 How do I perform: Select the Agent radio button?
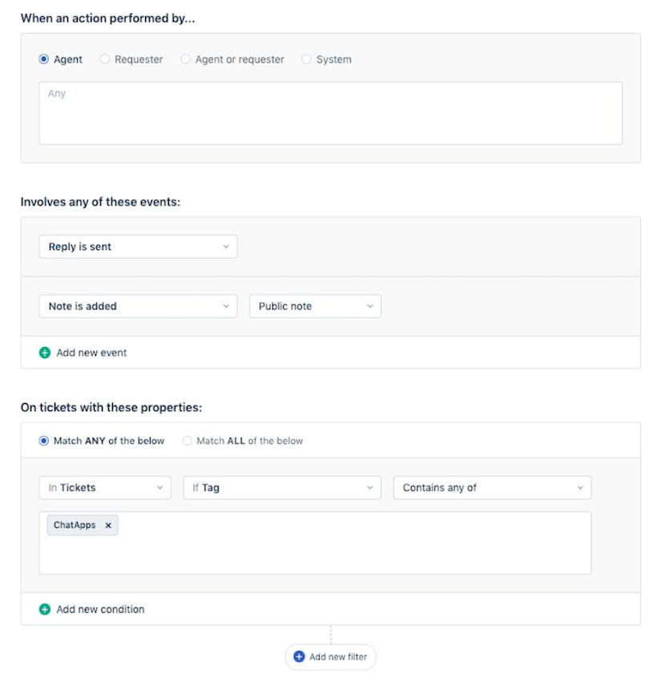(42, 59)
